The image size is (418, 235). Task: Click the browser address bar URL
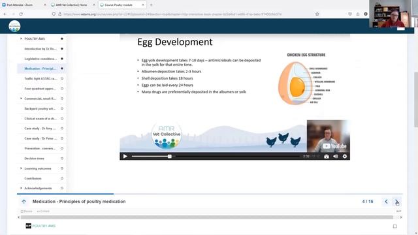(172, 14)
